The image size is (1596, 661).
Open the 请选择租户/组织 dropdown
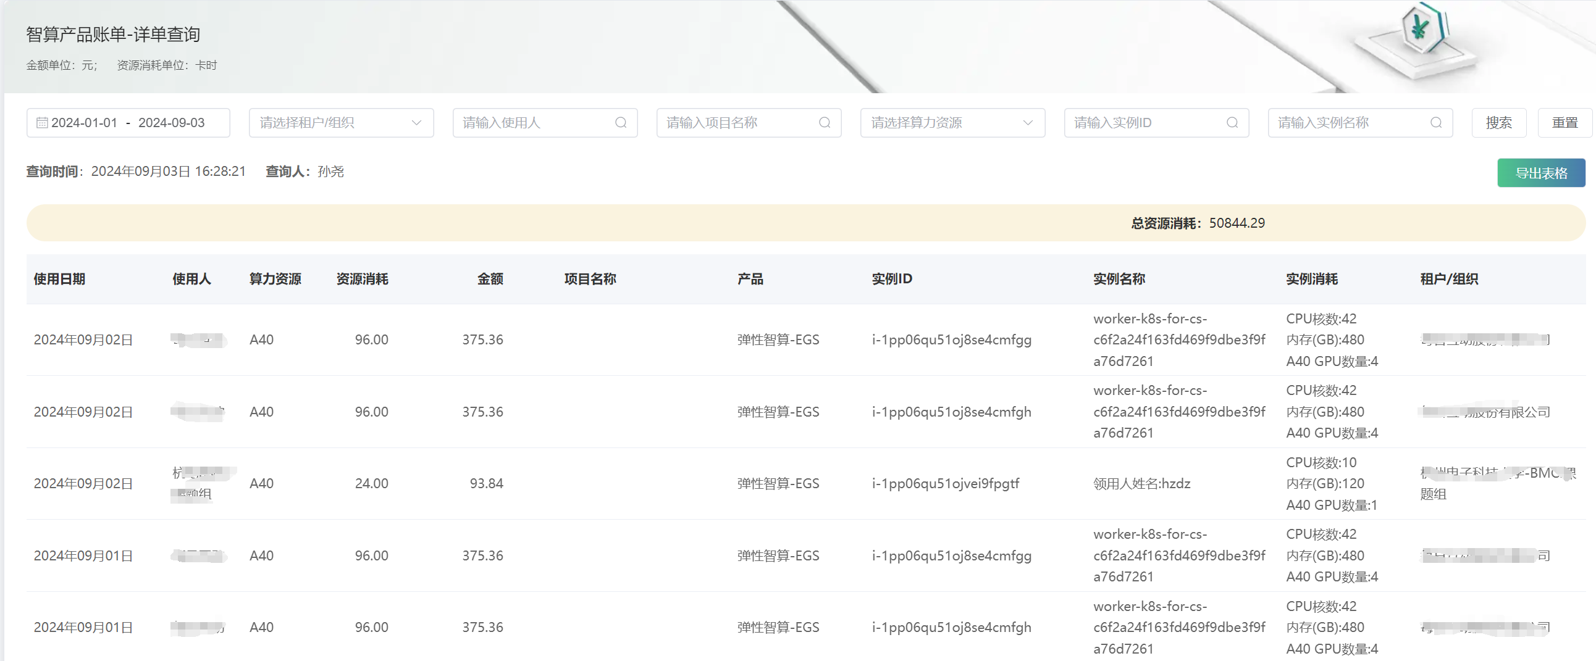coord(341,123)
